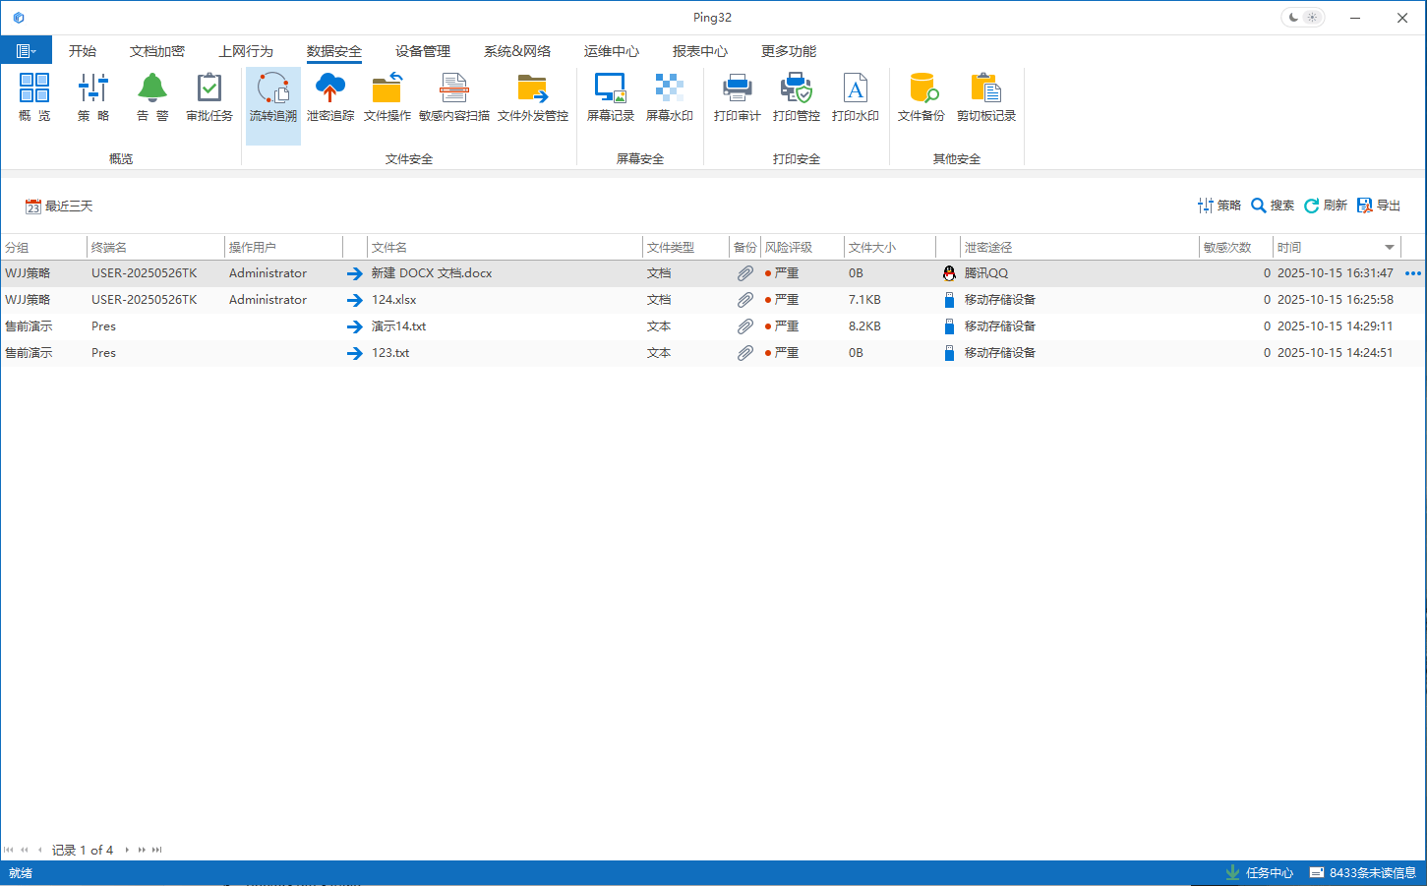This screenshot has width=1427, height=886.
Task: Click the backup paperclip for 演示14.txt
Action: coord(744,326)
